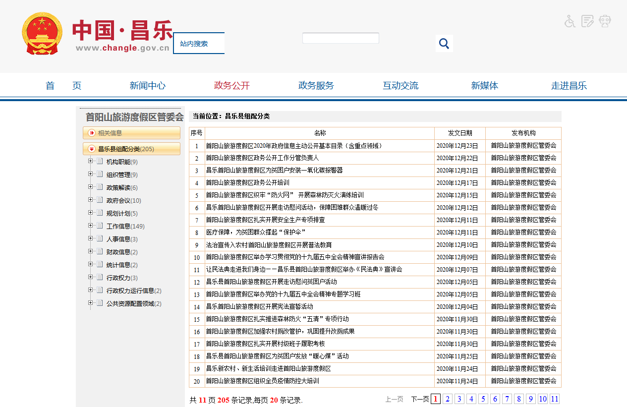Click the document icon beside 机构职能
Screen dimensions: 627x407
click(x=100, y=162)
